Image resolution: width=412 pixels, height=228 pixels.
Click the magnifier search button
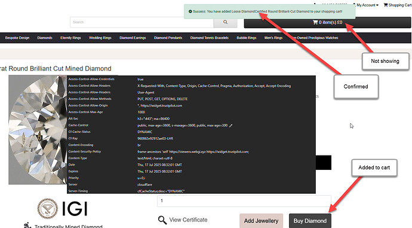click(225, 22)
